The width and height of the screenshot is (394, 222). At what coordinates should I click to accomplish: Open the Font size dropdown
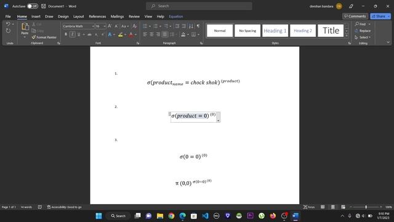point(105,26)
